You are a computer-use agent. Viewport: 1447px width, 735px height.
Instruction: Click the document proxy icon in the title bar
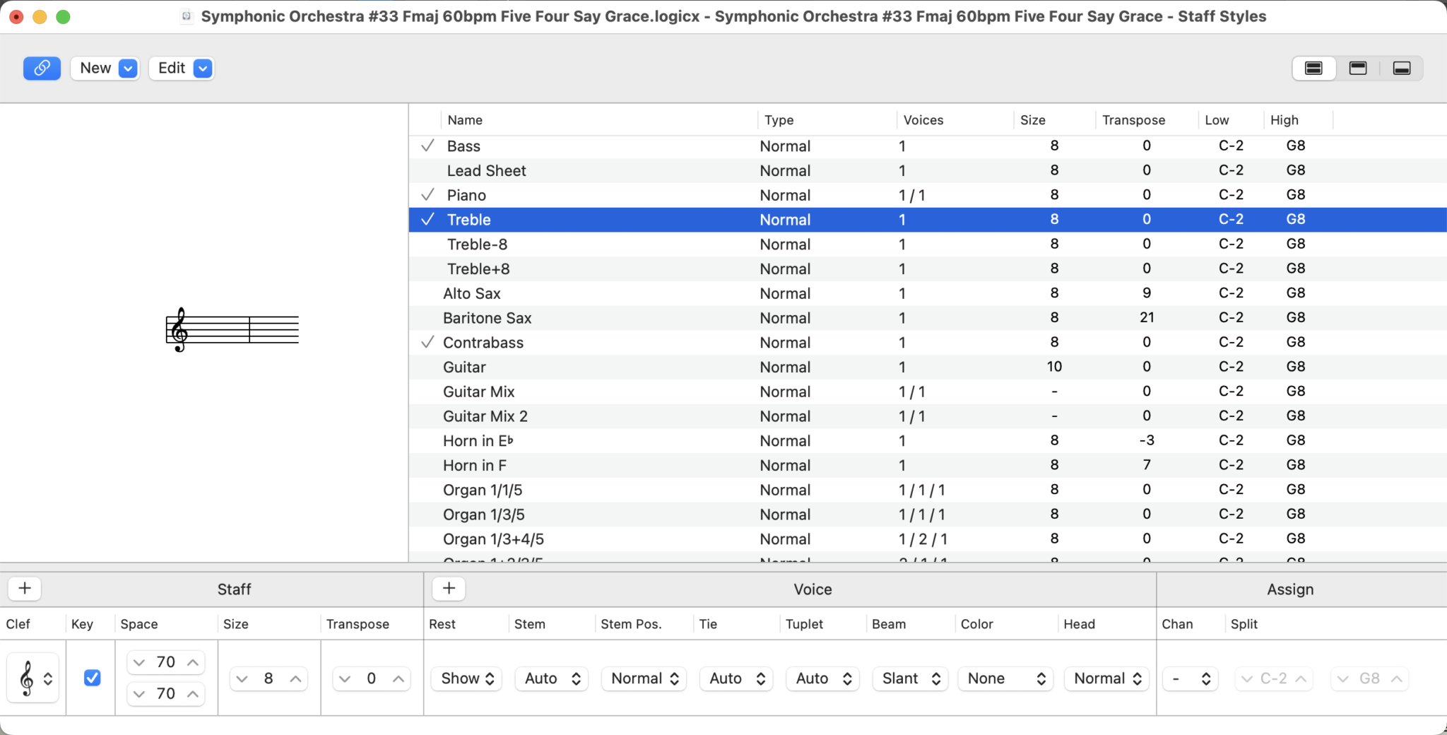tap(186, 16)
